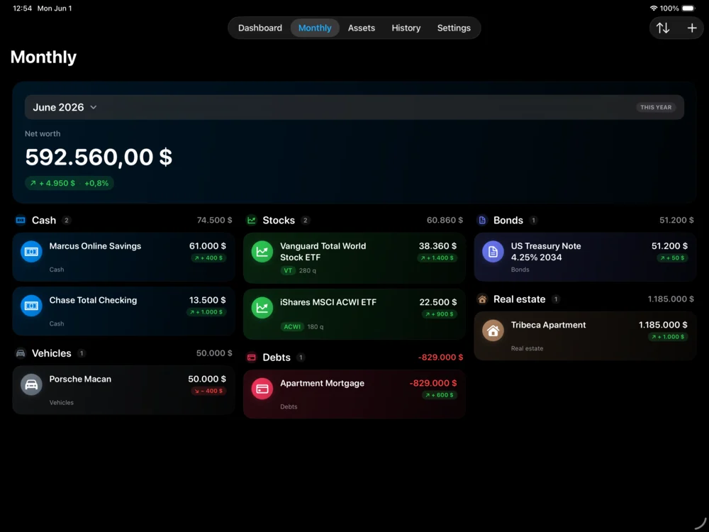Click the Tribeca Apartment +1.000 $ change badge

pos(668,336)
